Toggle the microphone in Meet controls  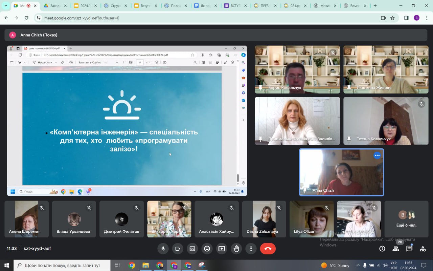[163, 249]
